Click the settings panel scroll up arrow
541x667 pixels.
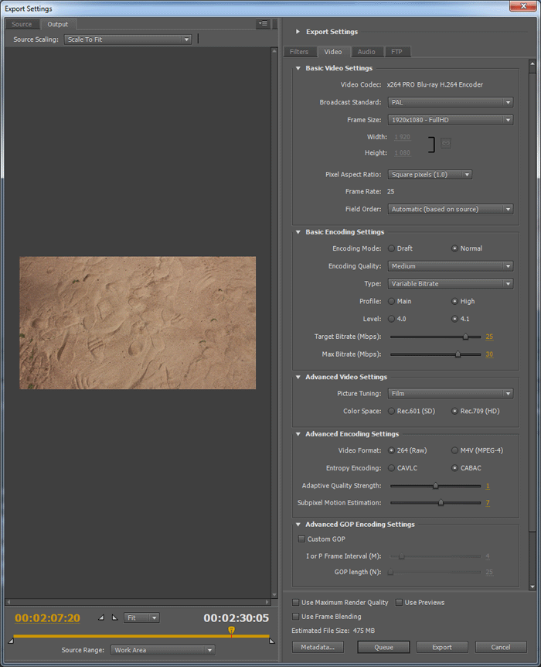click(x=532, y=63)
